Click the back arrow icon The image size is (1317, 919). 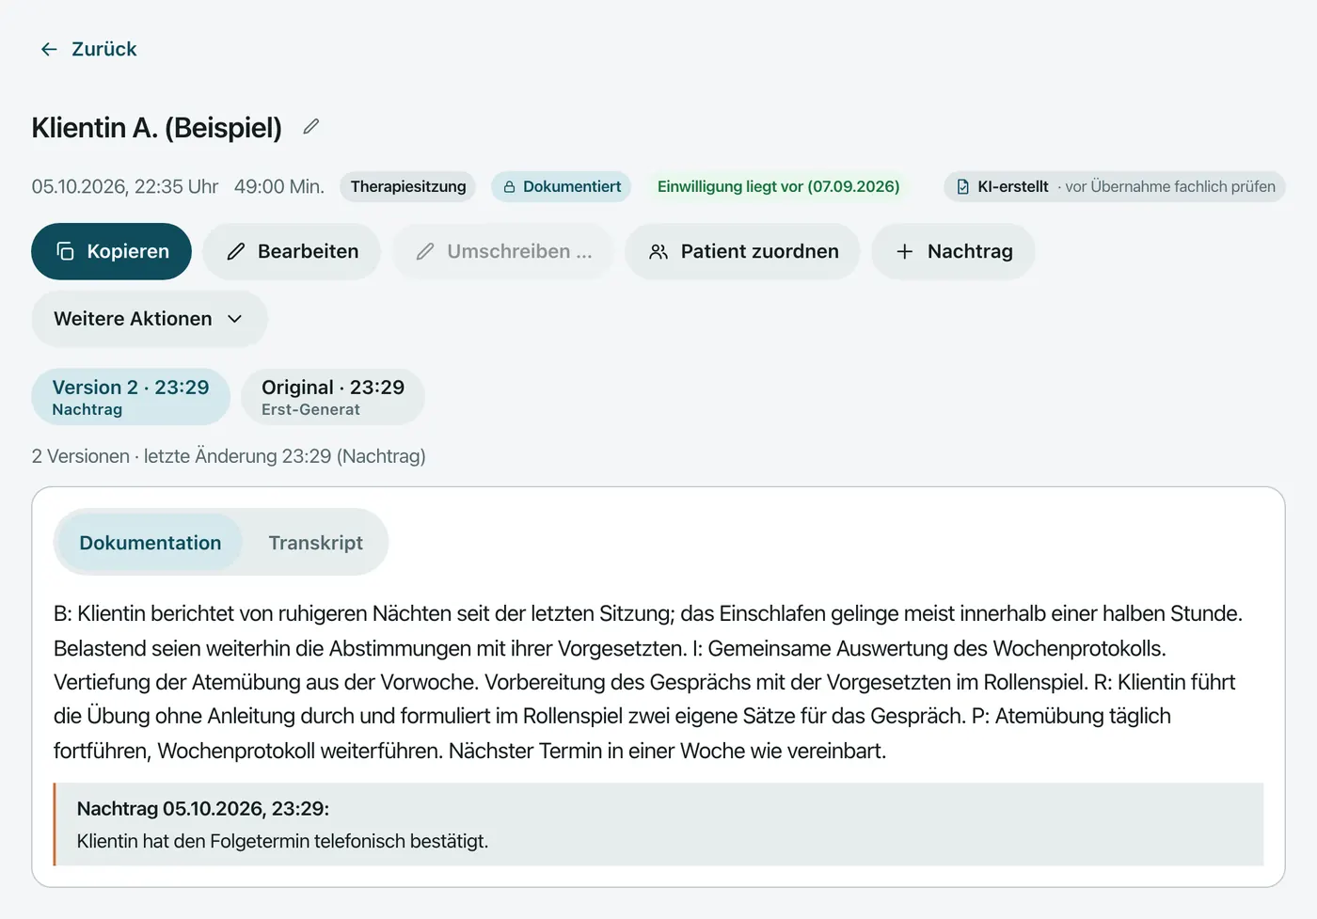(x=49, y=49)
